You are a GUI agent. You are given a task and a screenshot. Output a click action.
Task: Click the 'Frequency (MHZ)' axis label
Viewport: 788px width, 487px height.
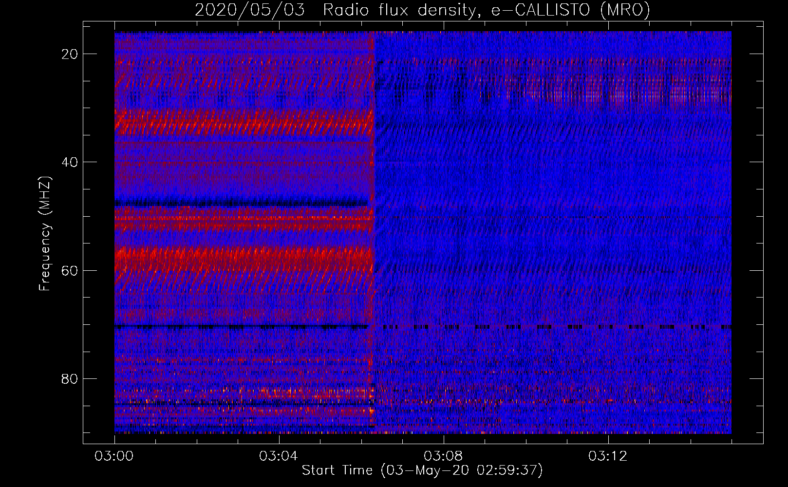click(45, 234)
